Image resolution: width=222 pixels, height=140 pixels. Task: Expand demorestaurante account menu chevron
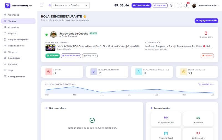click(218, 5)
